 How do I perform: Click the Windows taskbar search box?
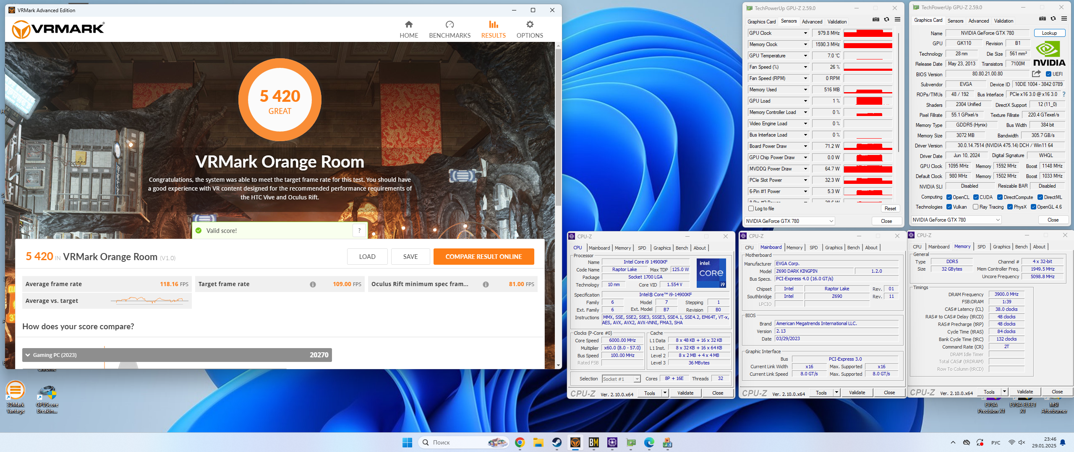463,442
